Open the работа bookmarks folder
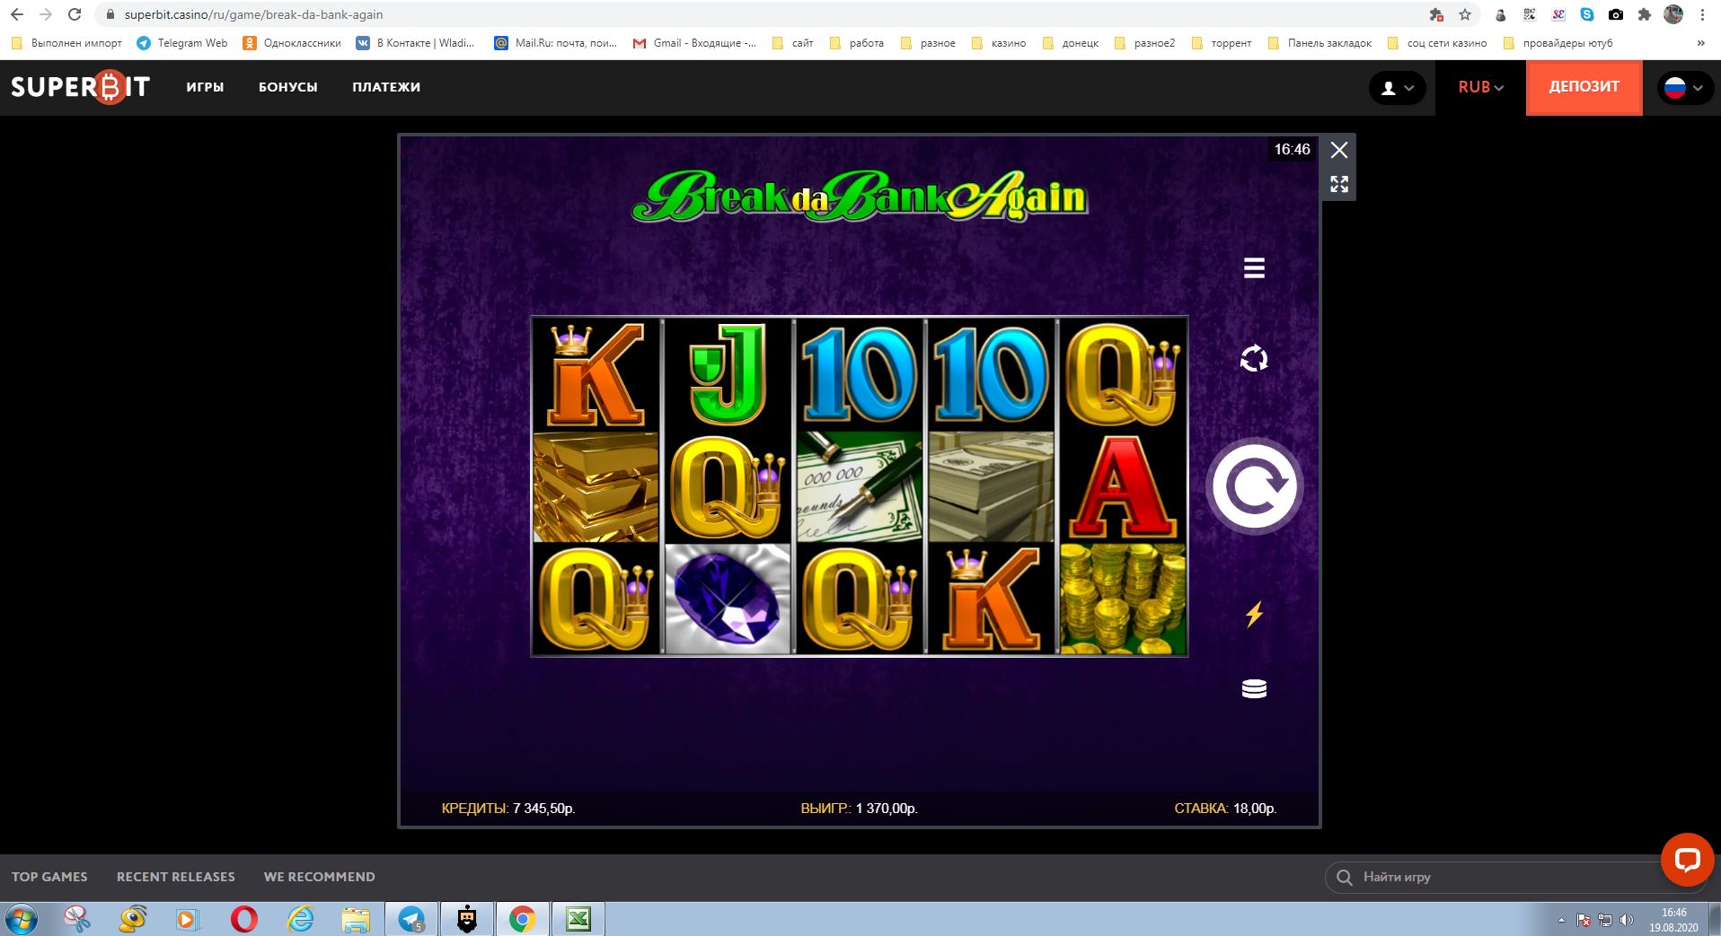 pyautogui.click(x=857, y=43)
